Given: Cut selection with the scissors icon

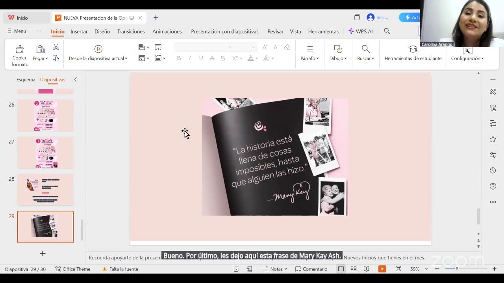Looking at the screenshot, I should pos(56,47).
